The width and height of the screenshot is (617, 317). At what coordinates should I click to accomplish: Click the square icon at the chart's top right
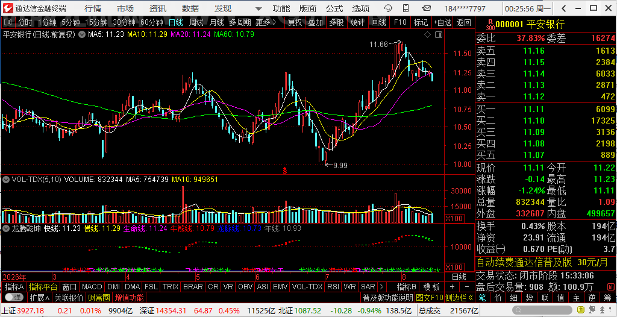point(437,35)
